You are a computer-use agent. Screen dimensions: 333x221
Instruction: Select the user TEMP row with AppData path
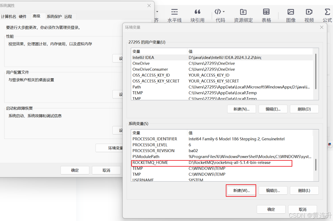[x=222, y=93]
